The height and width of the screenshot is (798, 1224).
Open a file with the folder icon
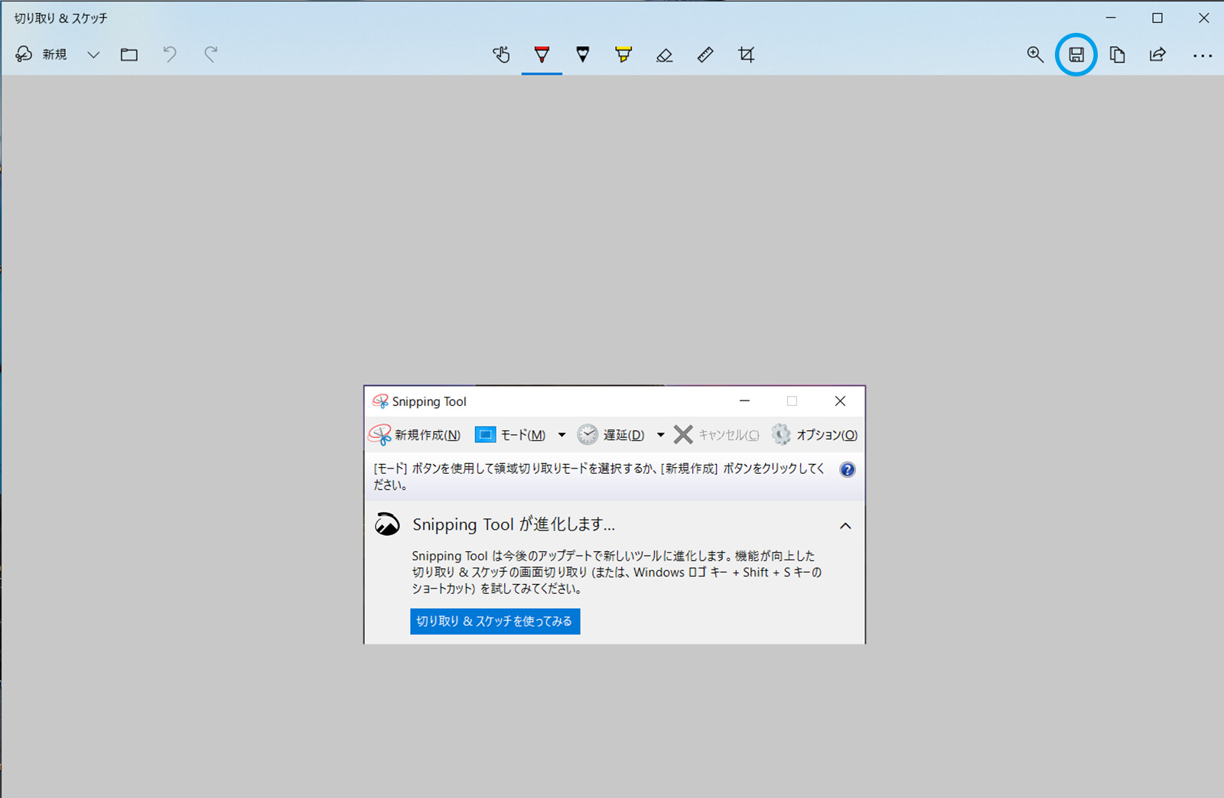(129, 54)
